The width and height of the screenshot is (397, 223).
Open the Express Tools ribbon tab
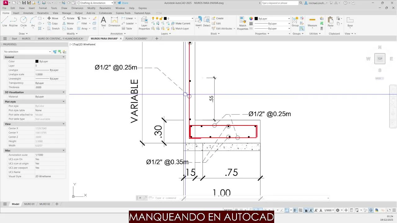point(123,13)
